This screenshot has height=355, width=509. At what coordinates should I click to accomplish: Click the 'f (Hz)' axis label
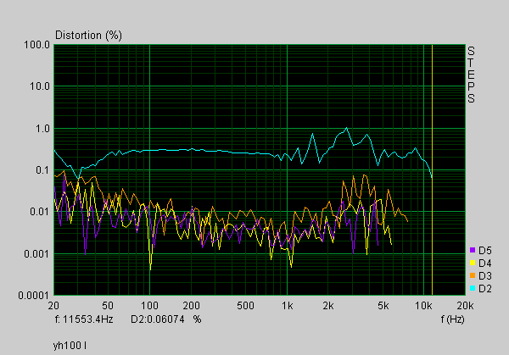452,319
